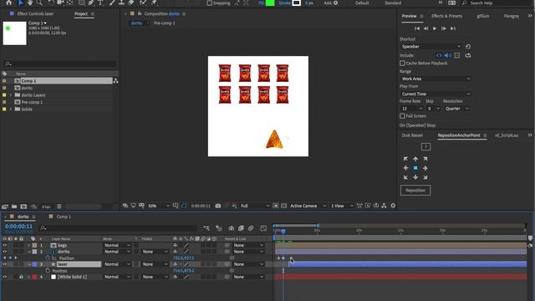The height and width of the screenshot is (301, 535).
Task: Click trash icon in Project panel
Action: coord(59,207)
